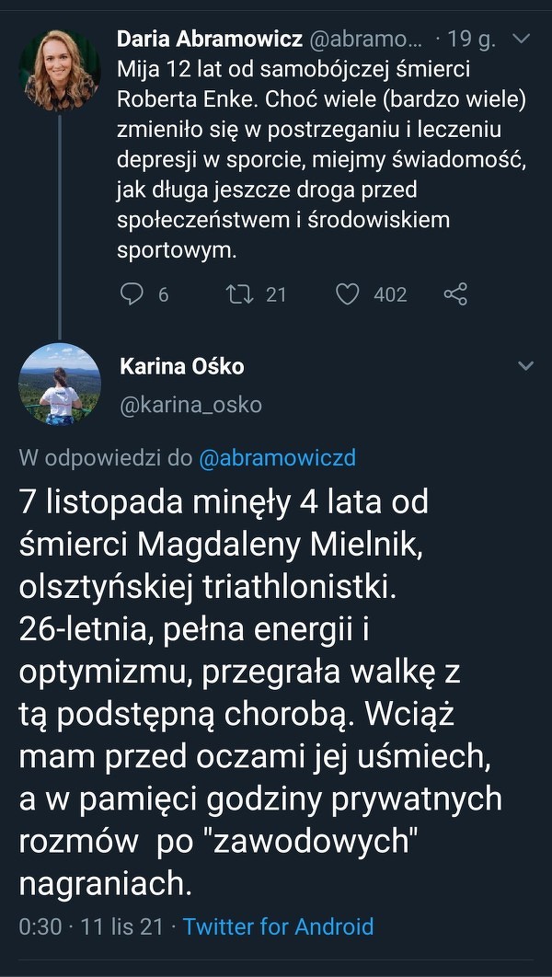Click the 402 likes count

coord(390,294)
